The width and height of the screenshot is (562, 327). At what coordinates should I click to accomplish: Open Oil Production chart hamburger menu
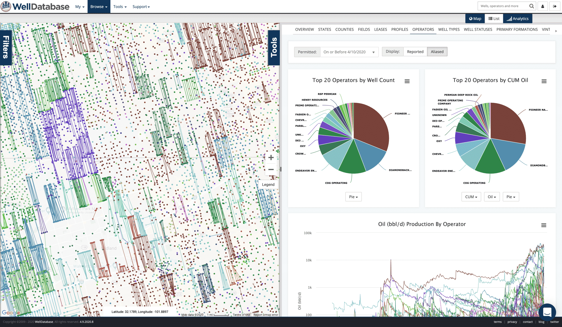544,225
